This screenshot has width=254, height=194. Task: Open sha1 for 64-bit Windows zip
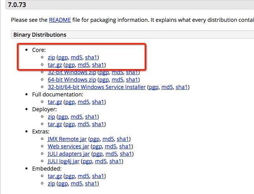click(132, 80)
